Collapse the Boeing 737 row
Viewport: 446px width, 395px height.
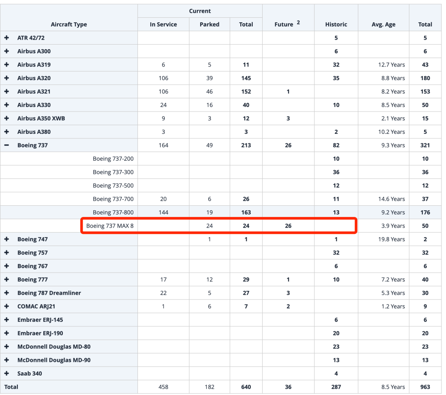pos(7,145)
